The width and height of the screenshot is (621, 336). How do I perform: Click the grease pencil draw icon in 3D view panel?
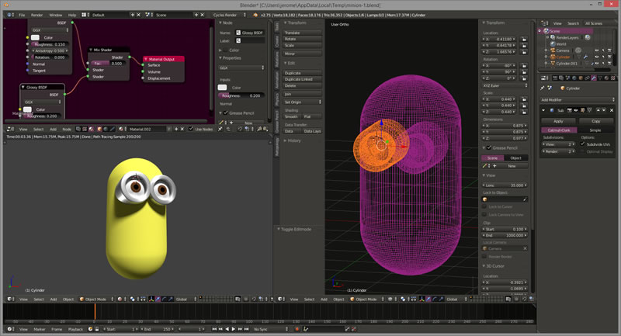pos(484,166)
